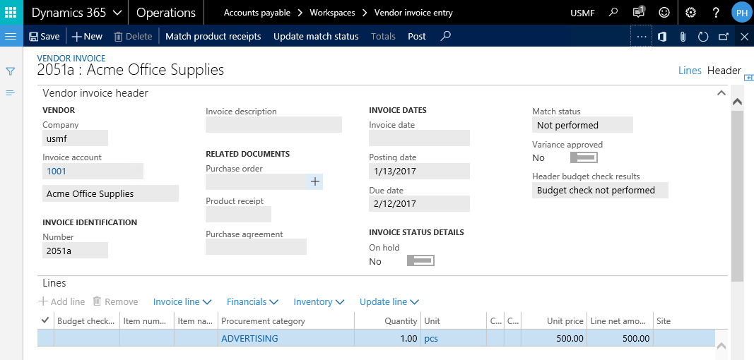Image resolution: width=754 pixels, height=360 pixels.
Task: Open the Financials dropdown menu
Action: pyautogui.click(x=252, y=302)
